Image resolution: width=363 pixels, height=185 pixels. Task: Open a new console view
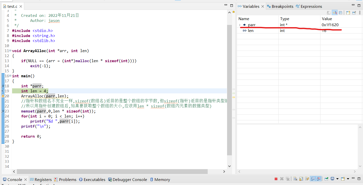coord(343,179)
